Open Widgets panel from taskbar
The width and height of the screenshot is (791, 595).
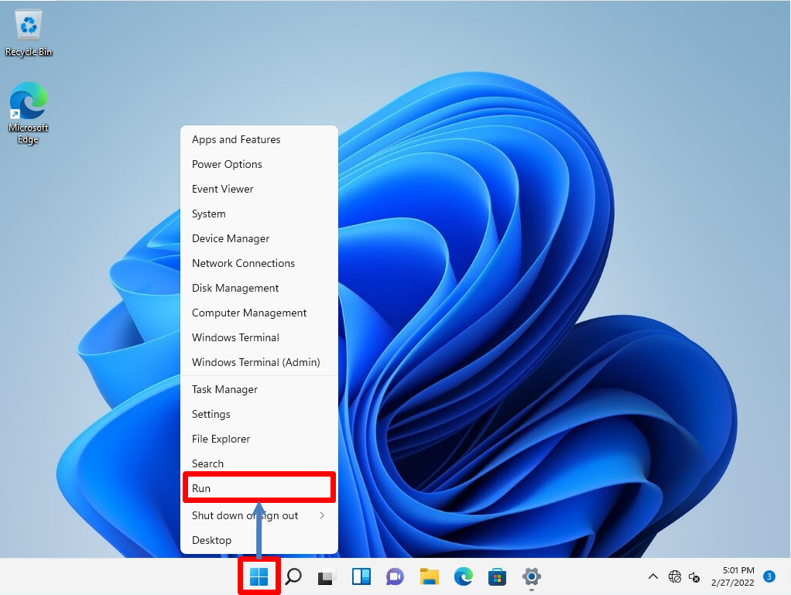pyautogui.click(x=361, y=576)
